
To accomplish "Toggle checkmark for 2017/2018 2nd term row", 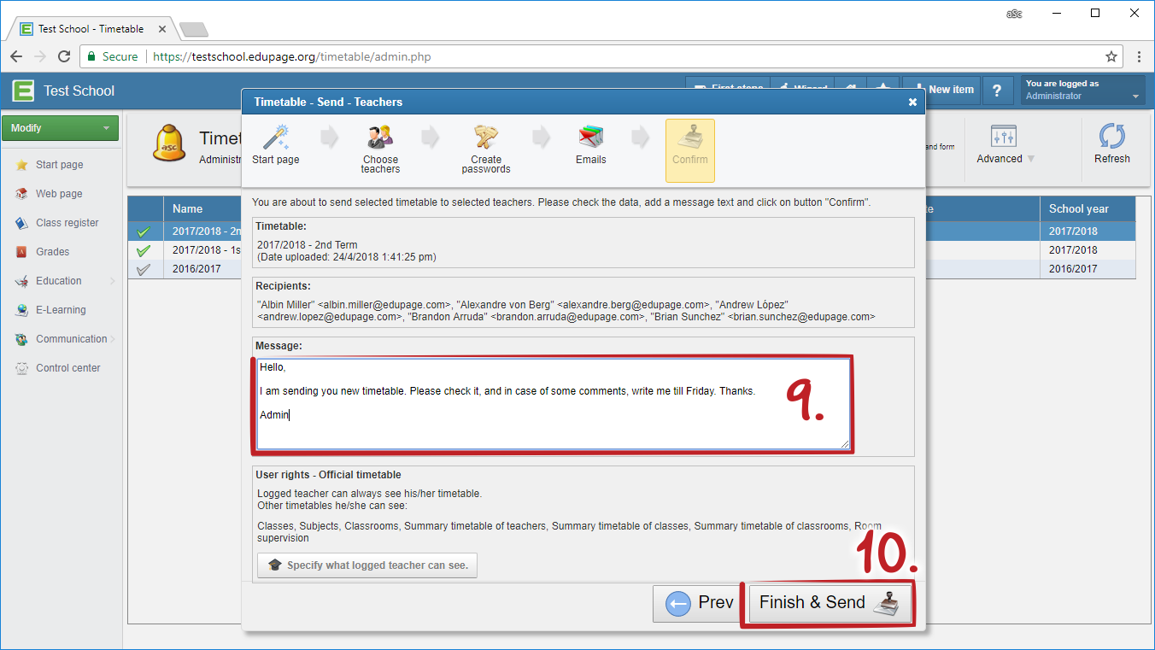I will coord(144,231).
